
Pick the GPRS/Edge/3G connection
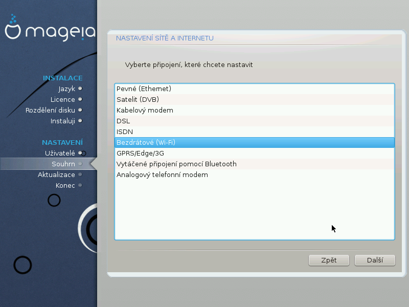point(255,153)
